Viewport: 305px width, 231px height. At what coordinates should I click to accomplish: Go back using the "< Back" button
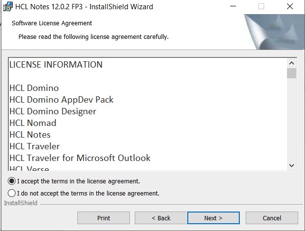click(x=161, y=218)
